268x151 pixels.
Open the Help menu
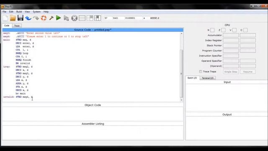pyautogui.click(x=46, y=12)
